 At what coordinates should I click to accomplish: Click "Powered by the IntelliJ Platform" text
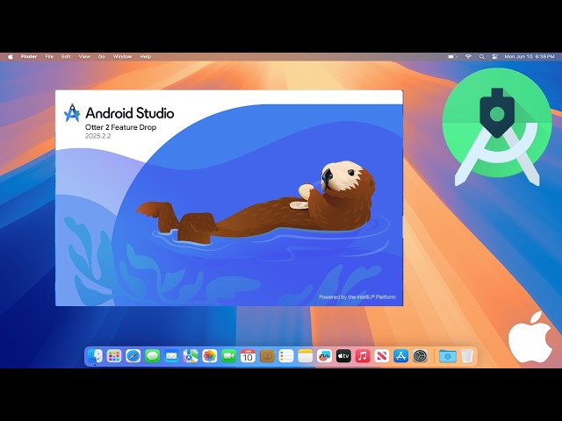point(357,296)
